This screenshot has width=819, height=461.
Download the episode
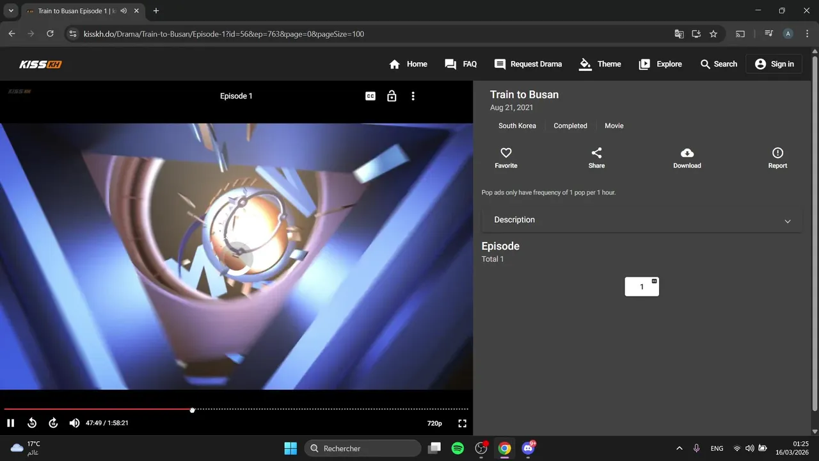coord(687,158)
